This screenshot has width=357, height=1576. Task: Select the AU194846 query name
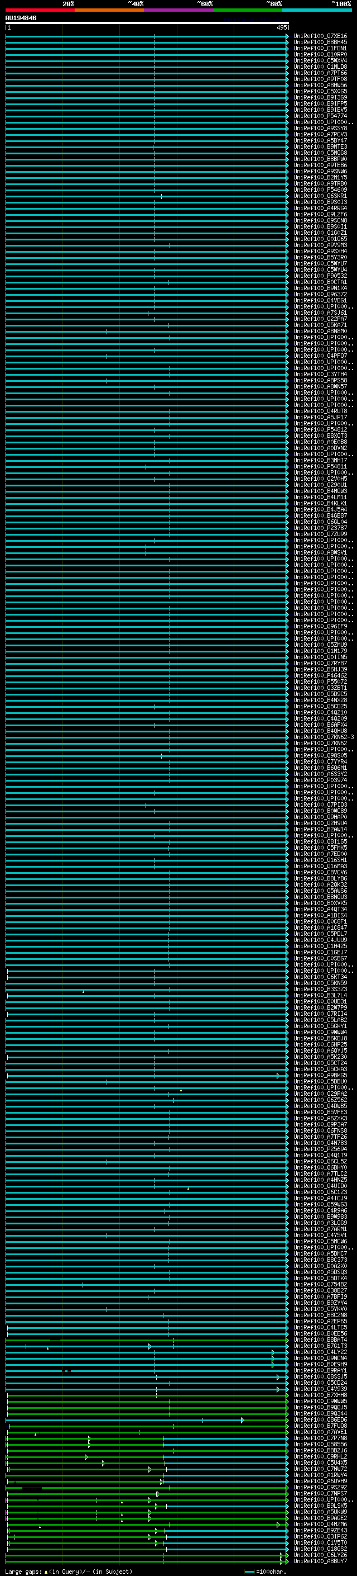tap(21, 18)
